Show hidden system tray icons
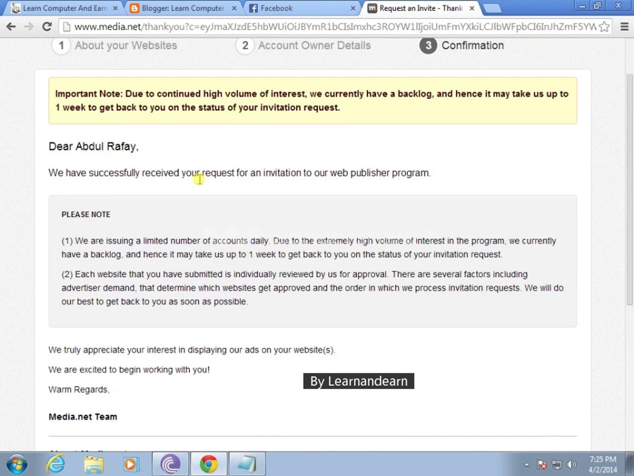The width and height of the screenshot is (634, 476). (527, 465)
